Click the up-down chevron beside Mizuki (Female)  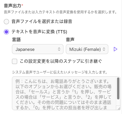click(104, 49)
